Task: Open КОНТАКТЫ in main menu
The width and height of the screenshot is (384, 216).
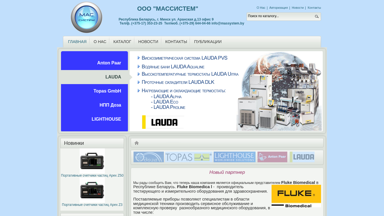Action: tap(176, 42)
